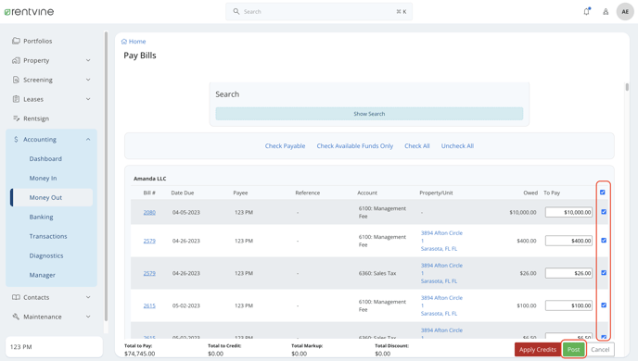This screenshot has height=361, width=638.
Task: Open Rentsign in sidebar
Action: click(36, 118)
